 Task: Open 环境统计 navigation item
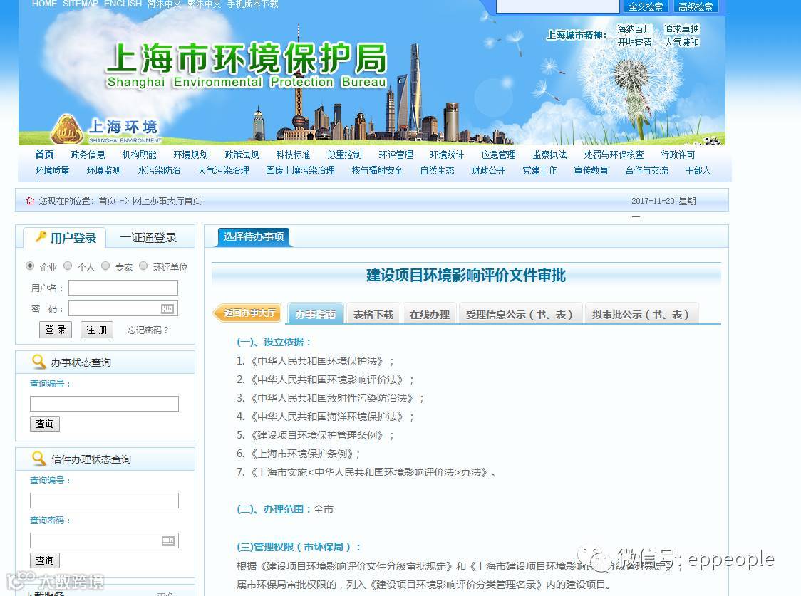447,154
